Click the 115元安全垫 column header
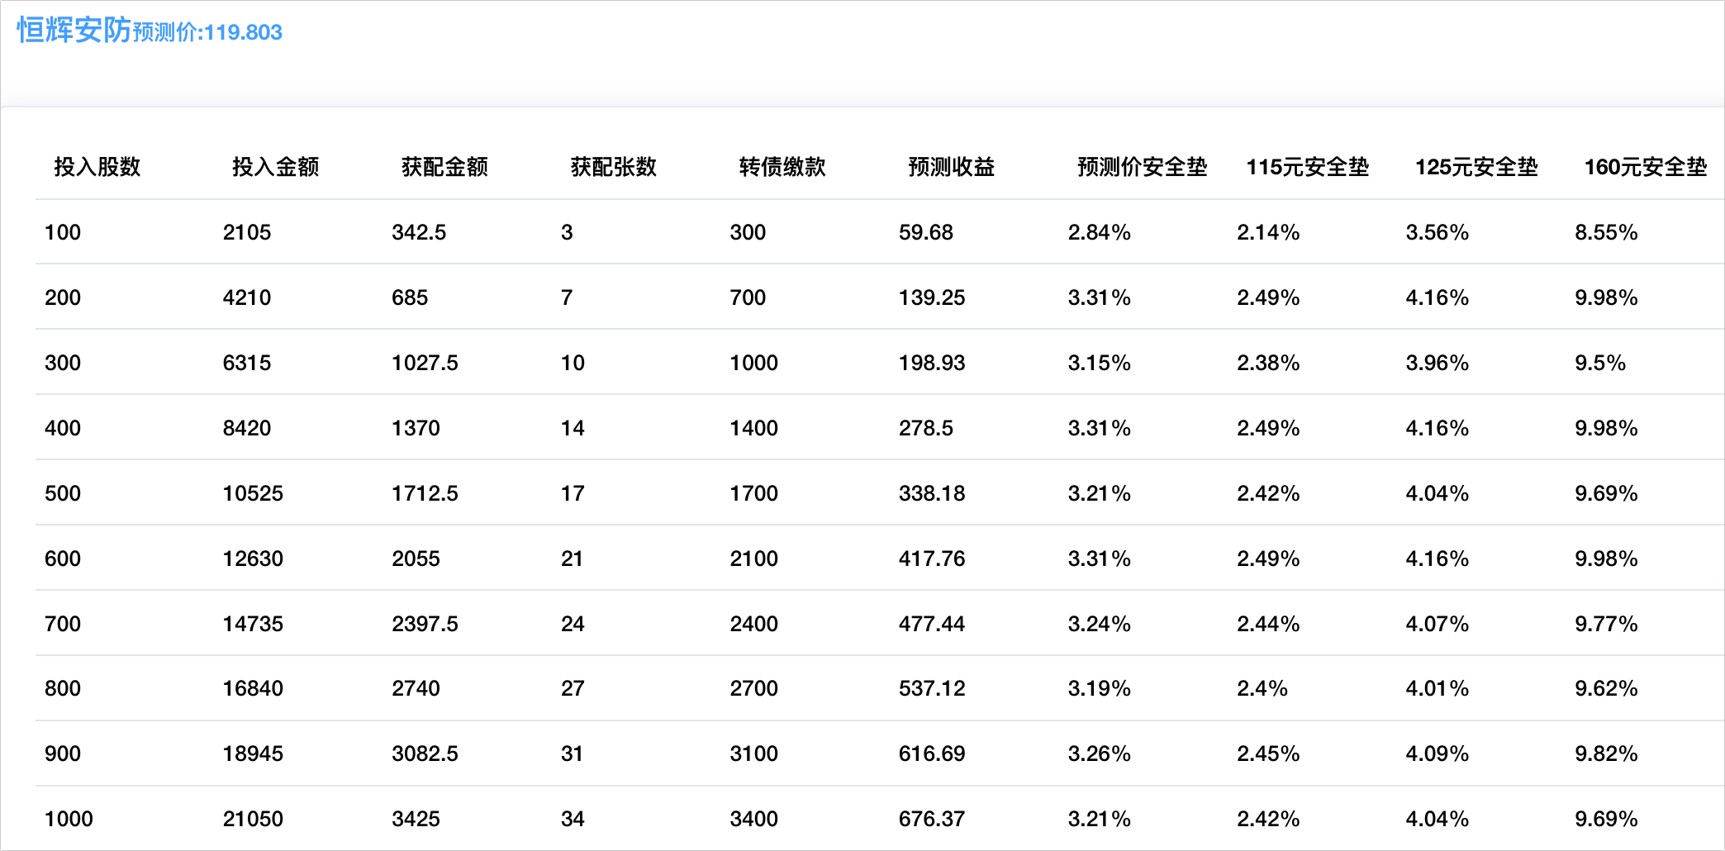Viewport: 1725px width, 851px height. pos(1307,167)
